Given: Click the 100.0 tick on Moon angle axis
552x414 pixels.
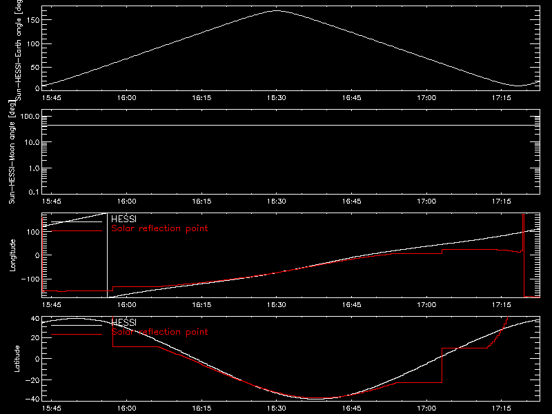Looking at the screenshot, I should [x=30, y=117].
